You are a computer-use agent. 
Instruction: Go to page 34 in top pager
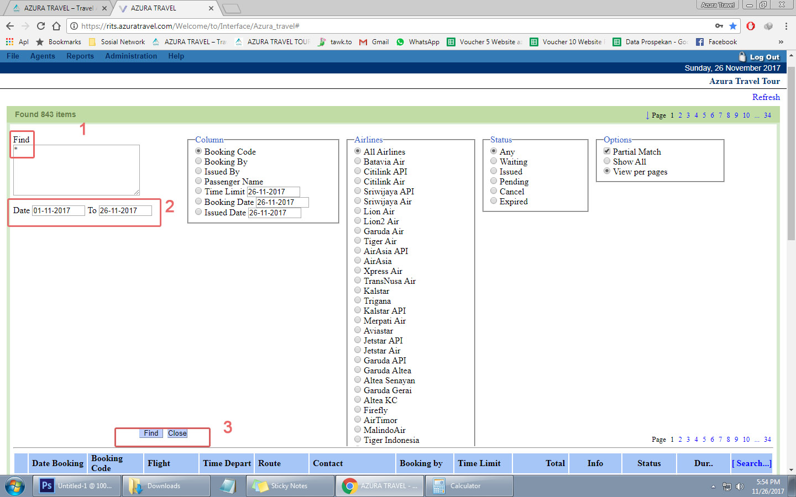point(767,115)
